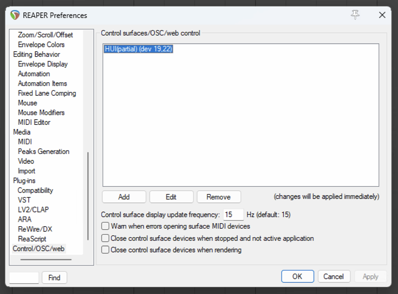Open Automation Items settings
The width and height of the screenshot is (398, 294).
pyautogui.click(x=42, y=84)
